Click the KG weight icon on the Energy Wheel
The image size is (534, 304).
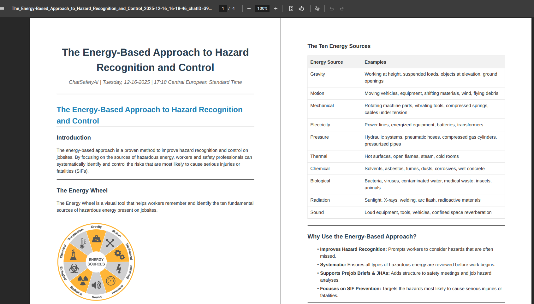coord(96,239)
